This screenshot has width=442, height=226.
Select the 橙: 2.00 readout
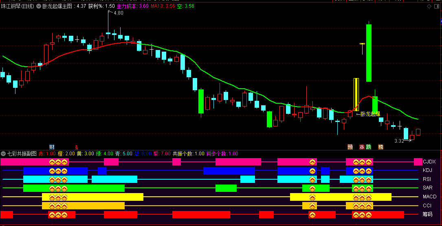click(66, 154)
